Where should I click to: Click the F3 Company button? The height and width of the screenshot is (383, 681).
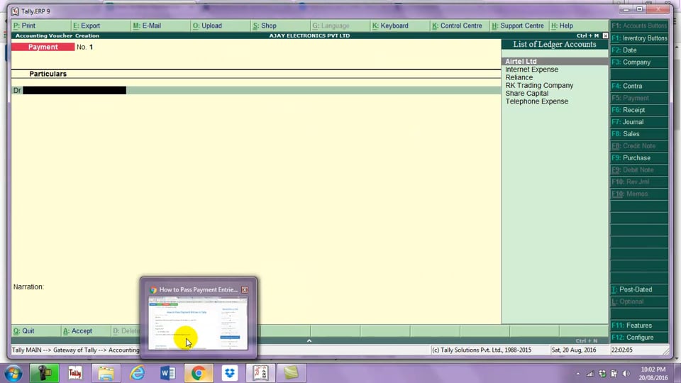(x=639, y=62)
